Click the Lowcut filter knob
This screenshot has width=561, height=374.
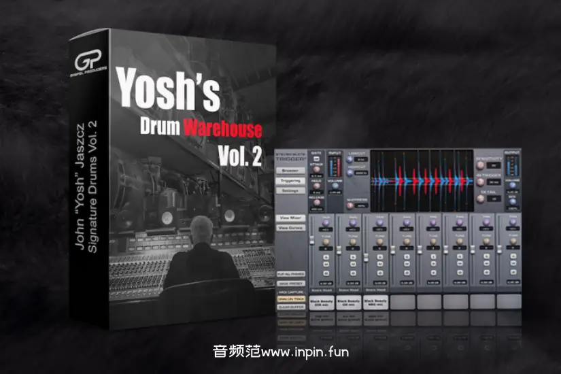pyautogui.click(x=350, y=160)
